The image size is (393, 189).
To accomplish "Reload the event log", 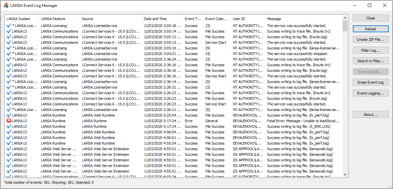I will (x=370, y=29).
